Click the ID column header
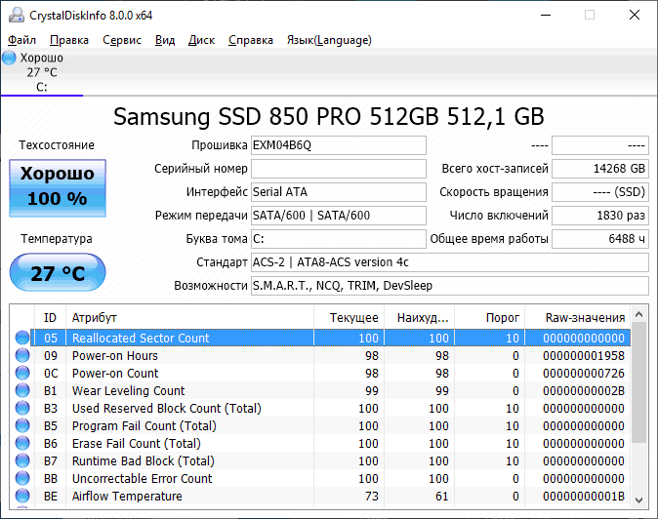Viewport: 658px width, 519px height. pos(50,318)
